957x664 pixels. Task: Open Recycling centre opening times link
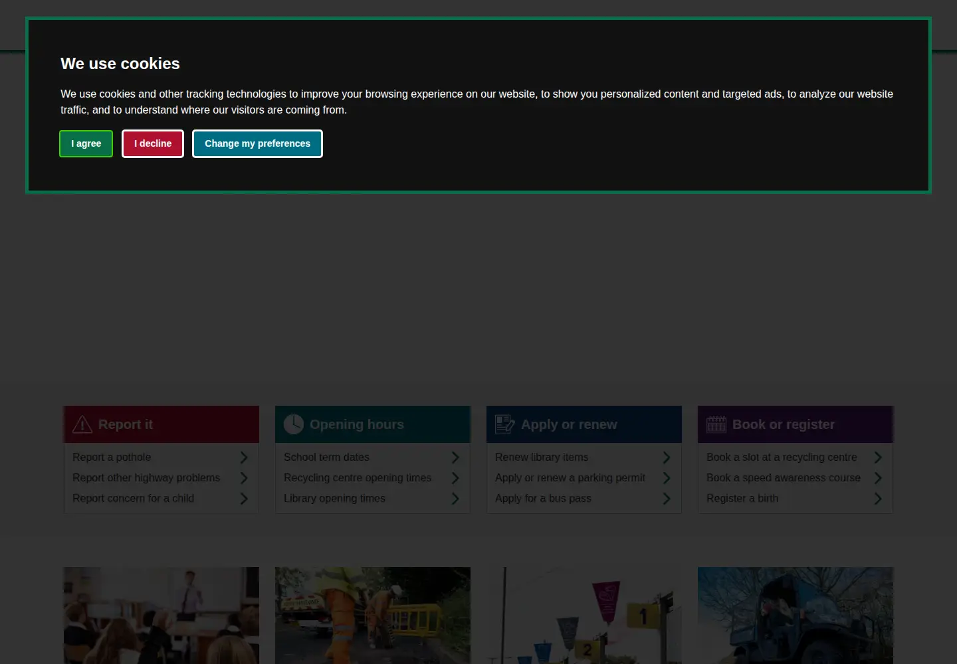pos(358,478)
